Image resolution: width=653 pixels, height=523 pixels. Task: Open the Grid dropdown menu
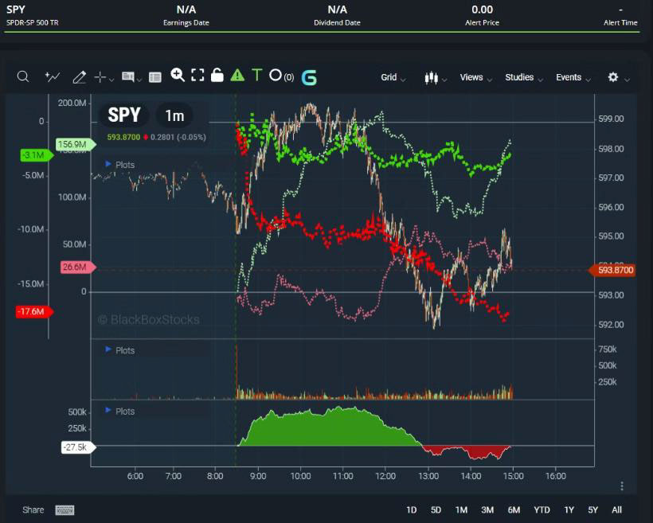click(393, 77)
